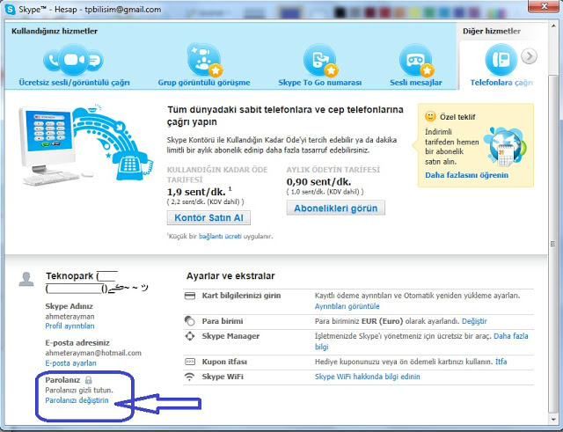
Task: Open E-posta ayarları link
Action: (x=70, y=363)
